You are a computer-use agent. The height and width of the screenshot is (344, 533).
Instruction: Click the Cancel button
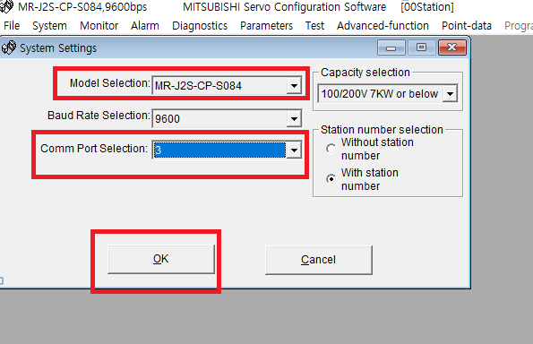tap(319, 260)
